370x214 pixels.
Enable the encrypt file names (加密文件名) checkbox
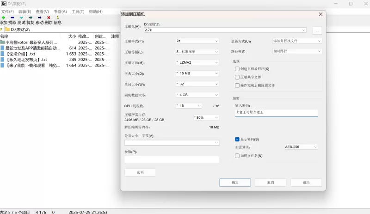click(237, 156)
